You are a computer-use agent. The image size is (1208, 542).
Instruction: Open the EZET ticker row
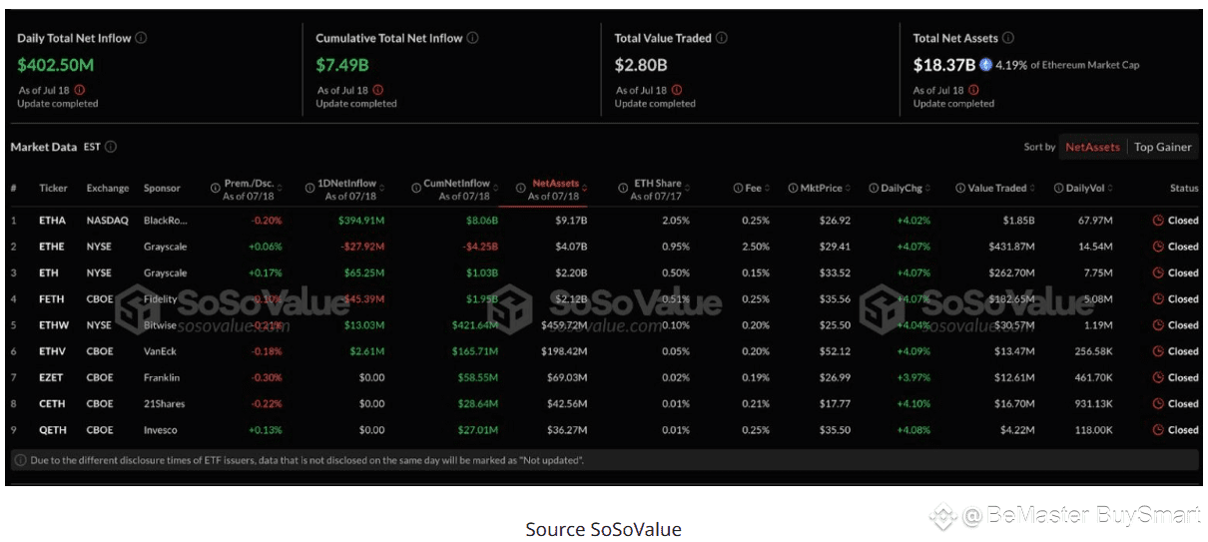(602, 377)
